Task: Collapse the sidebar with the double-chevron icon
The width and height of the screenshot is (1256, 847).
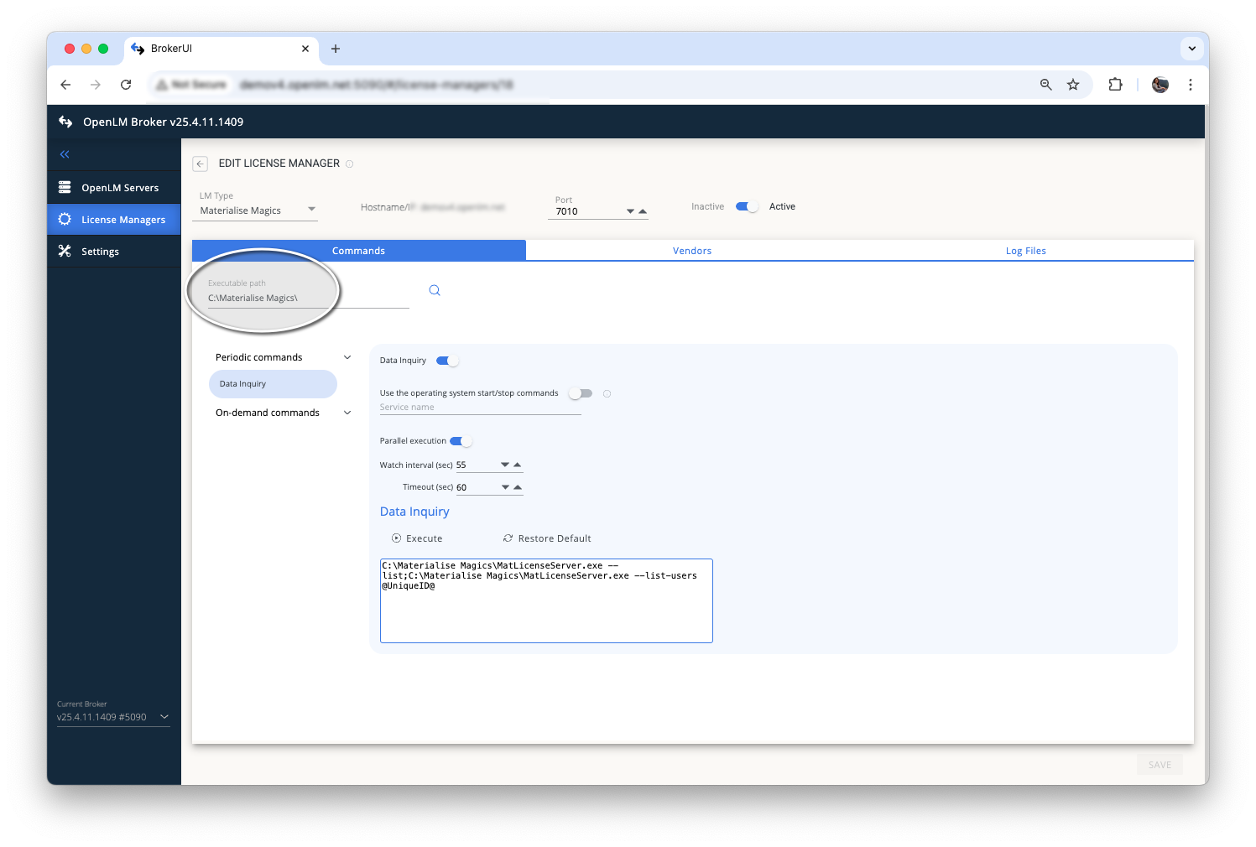Action: tap(65, 153)
